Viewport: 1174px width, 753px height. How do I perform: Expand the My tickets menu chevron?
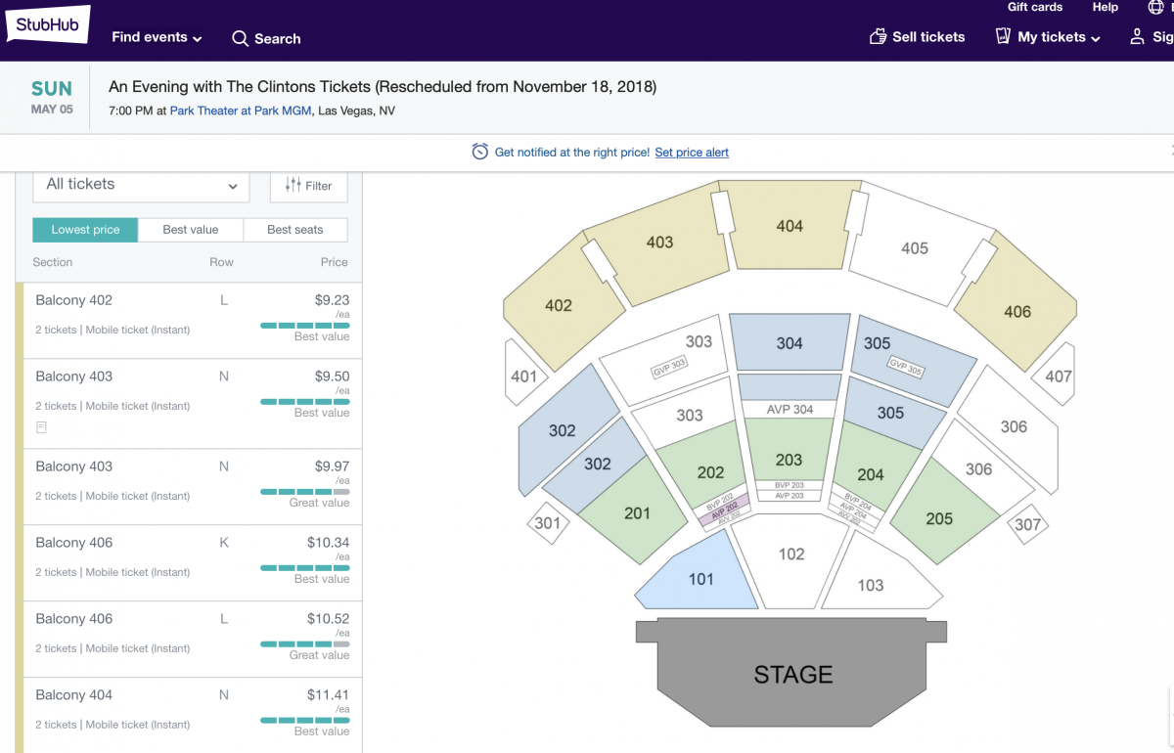[x=1096, y=39]
